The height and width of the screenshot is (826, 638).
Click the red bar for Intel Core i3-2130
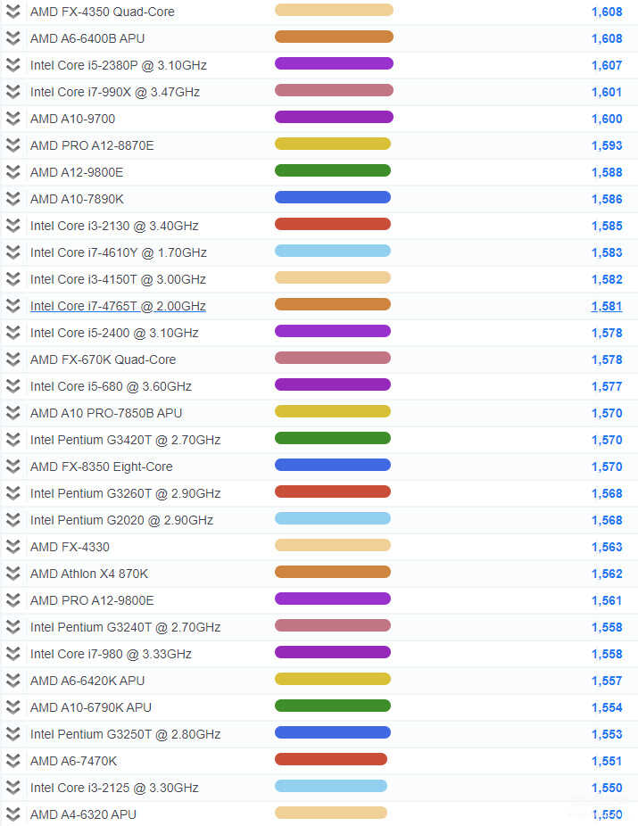pos(333,225)
